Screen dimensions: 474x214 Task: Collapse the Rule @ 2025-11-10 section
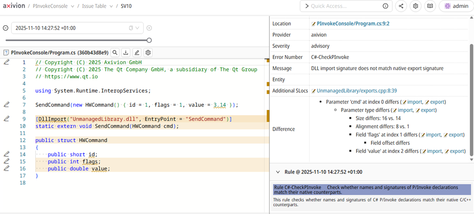tap(277, 172)
